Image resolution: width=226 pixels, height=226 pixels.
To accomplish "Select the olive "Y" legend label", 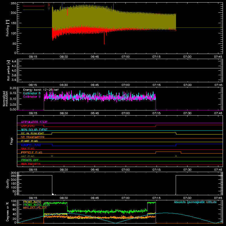I will 49,9.
